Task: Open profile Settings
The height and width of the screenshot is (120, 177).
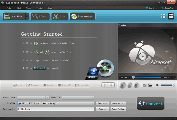Action: coord(102,103)
